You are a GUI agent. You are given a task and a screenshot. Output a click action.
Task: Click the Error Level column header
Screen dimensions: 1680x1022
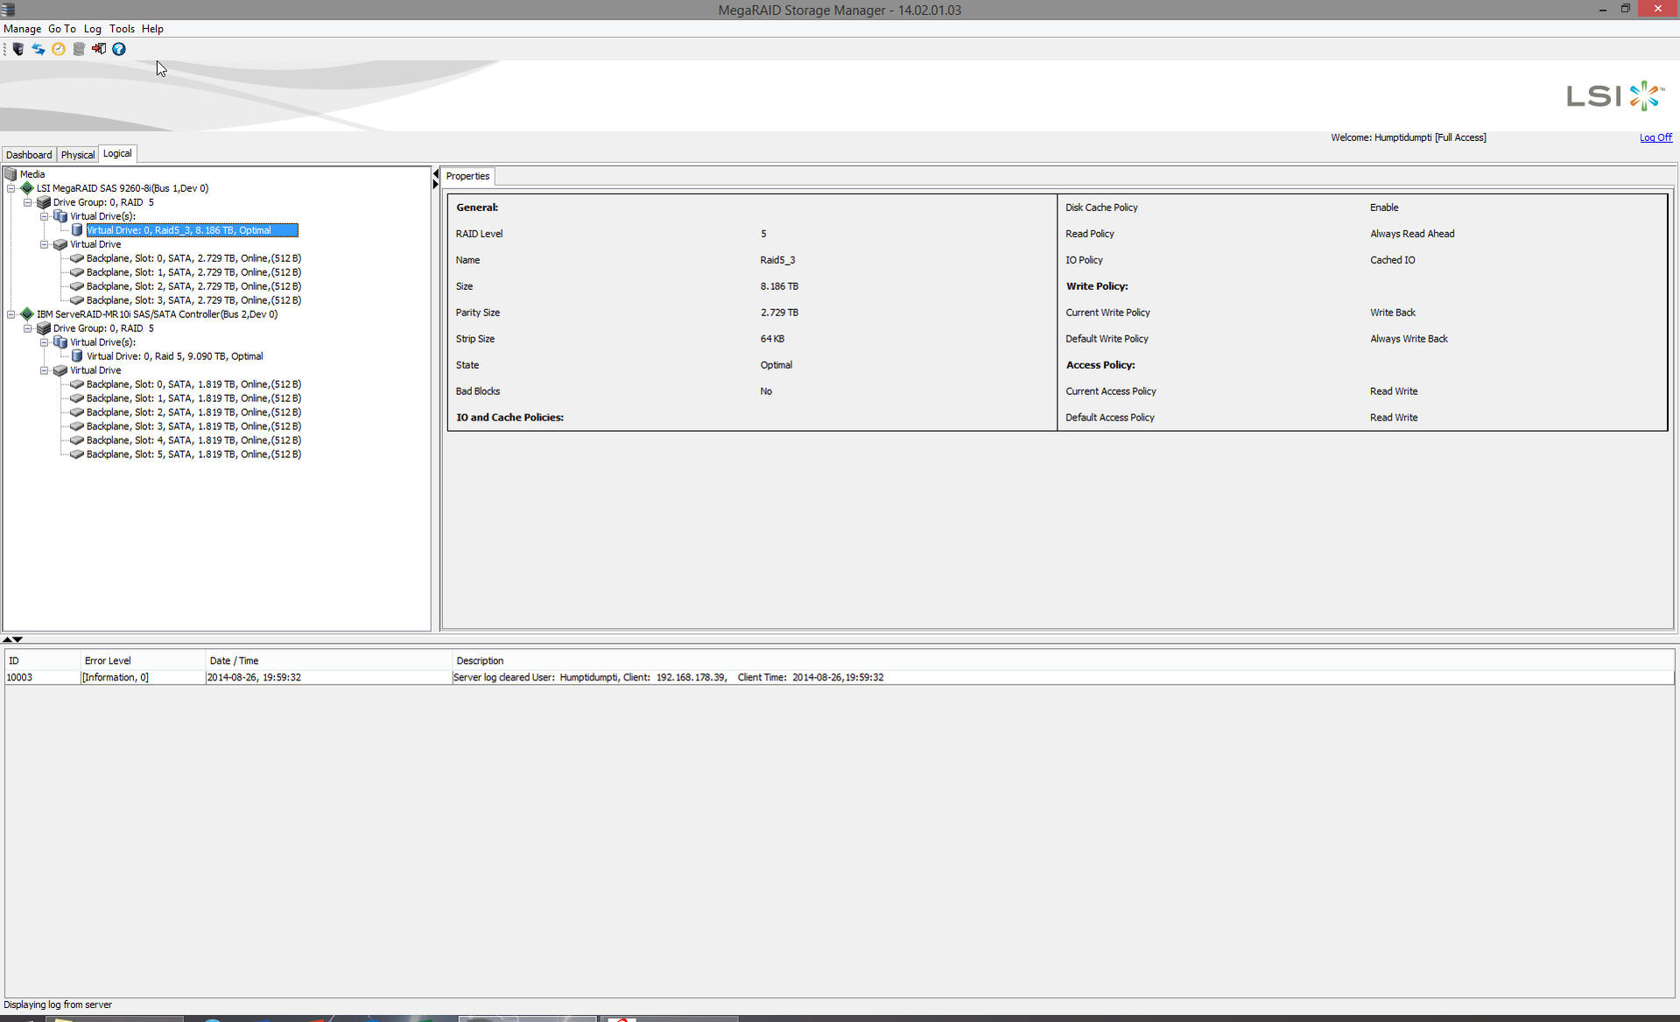pos(142,661)
